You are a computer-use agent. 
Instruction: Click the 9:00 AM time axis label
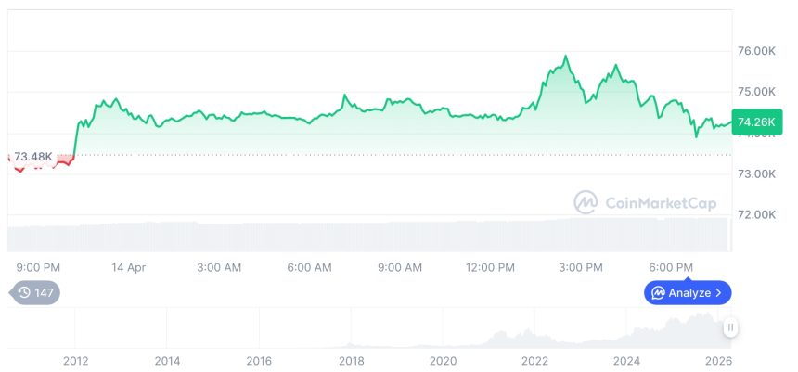point(400,267)
